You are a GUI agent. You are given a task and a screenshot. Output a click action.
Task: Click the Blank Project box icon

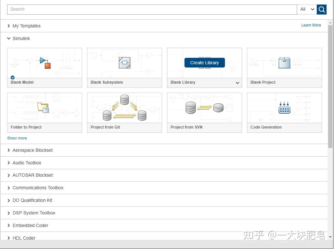click(284, 63)
